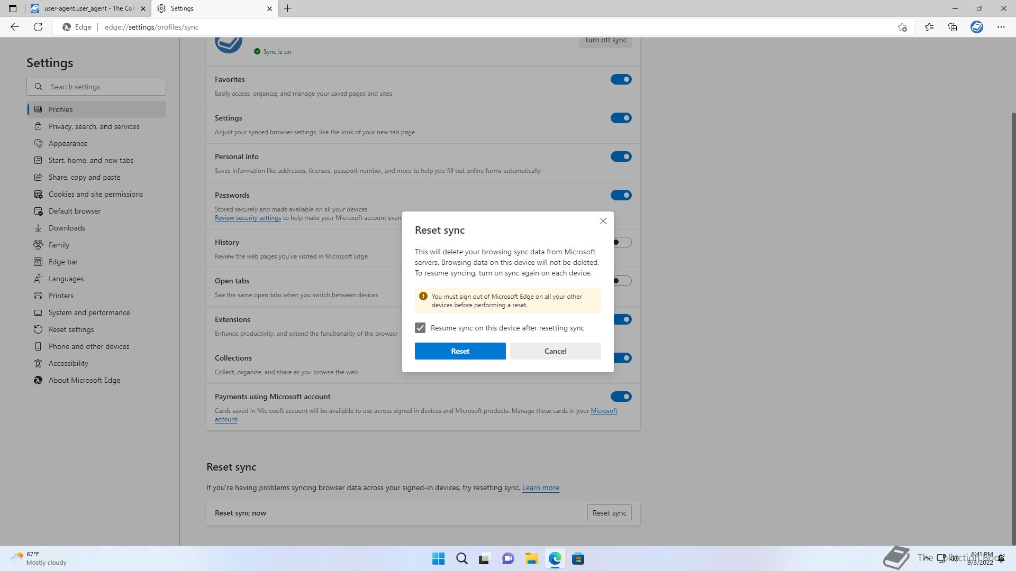Image resolution: width=1016 pixels, height=571 pixels.
Task: Open the Collections toolbar icon
Action: (952, 27)
